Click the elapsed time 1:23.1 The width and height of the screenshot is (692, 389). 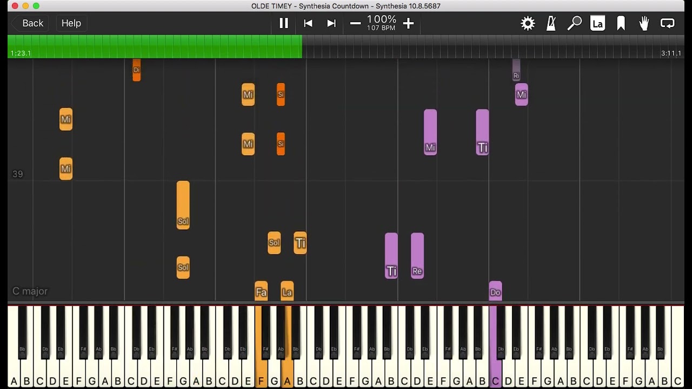[21, 53]
